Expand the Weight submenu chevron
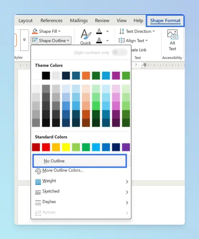The height and width of the screenshot is (239, 199). point(127,182)
